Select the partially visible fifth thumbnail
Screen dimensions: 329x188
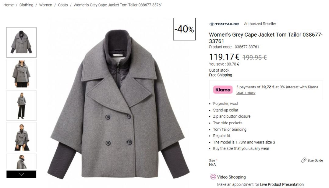21,161
